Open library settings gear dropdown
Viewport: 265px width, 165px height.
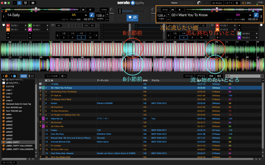(x=63, y=76)
